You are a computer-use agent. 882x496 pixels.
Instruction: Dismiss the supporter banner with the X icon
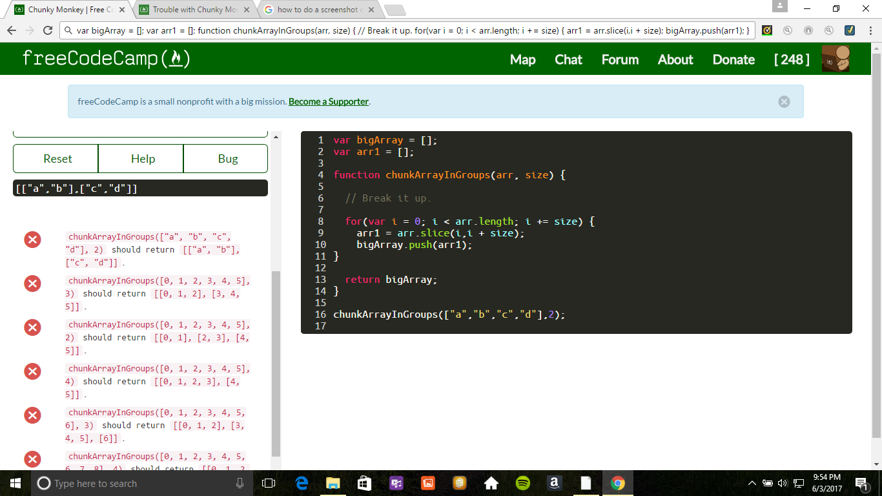pos(784,101)
